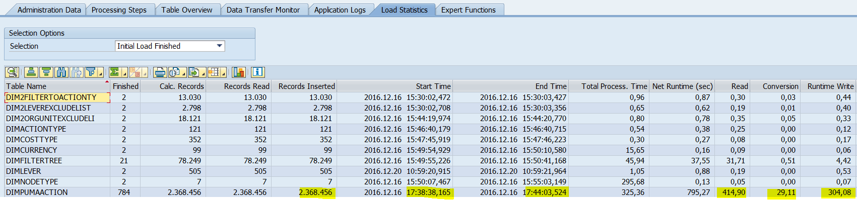
Task: Go to Table Overview tab
Action: click(187, 10)
